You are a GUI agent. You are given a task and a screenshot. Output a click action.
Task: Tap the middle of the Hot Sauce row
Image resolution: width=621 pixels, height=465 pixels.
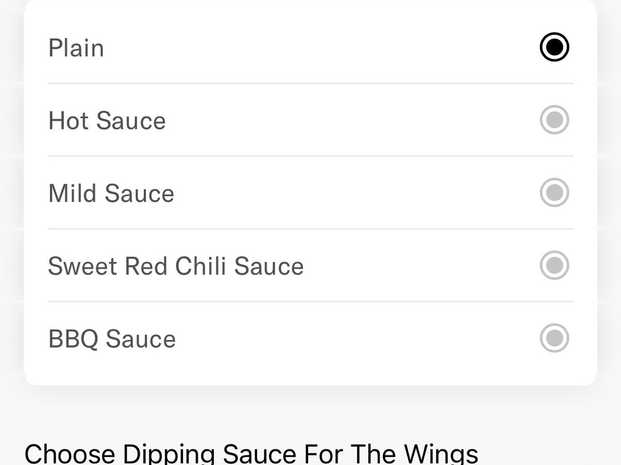[310, 120]
